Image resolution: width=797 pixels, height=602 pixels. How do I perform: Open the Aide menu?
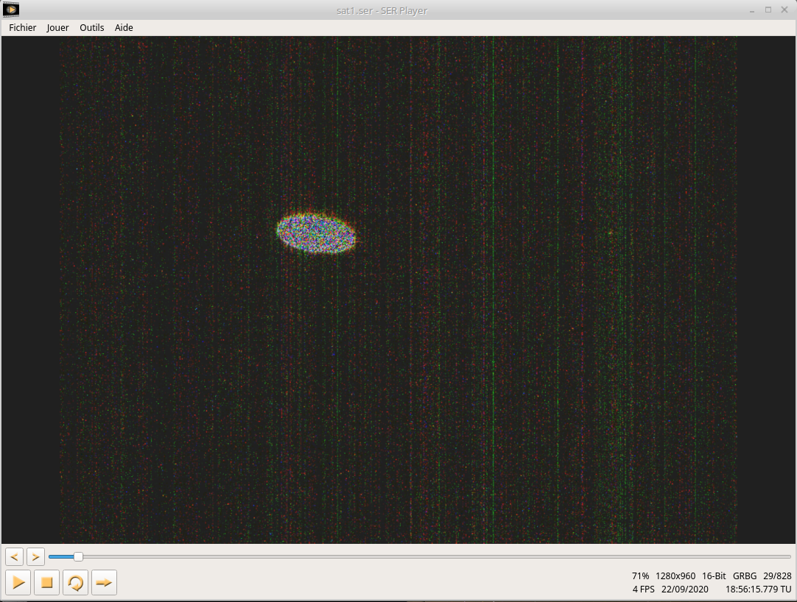[124, 27]
